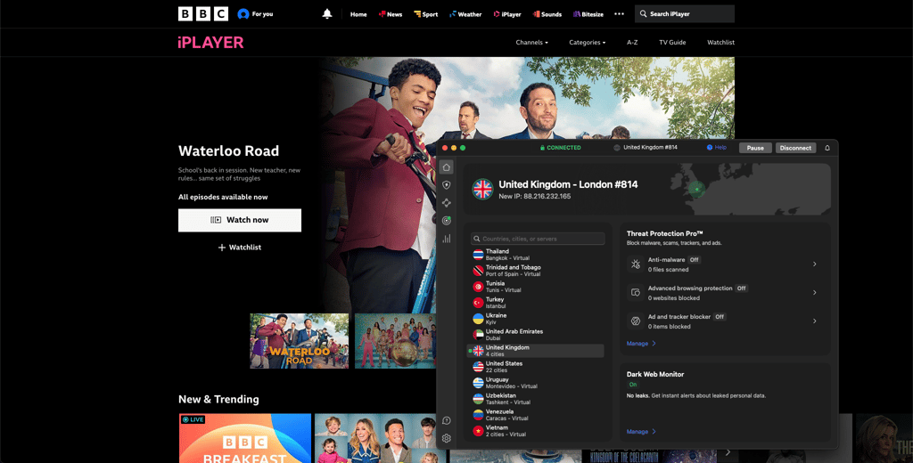Open the Categories dropdown
Image resolution: width=913 pixels, height=463 pixels.
tap(587, 43)
